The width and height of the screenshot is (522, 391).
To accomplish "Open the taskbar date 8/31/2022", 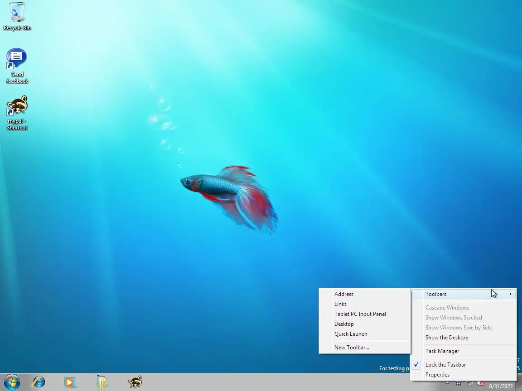I will pyautogui.click(x=501, y=386).
